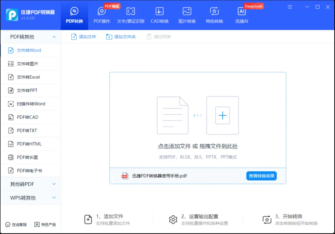
Task: Click the CAD转换 icon
Action: tap(160, 11)
